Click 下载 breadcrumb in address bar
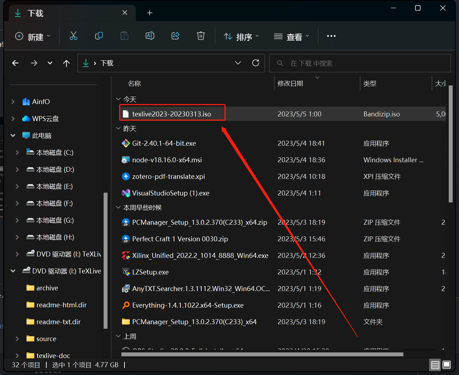 click(x=107, y=63)
